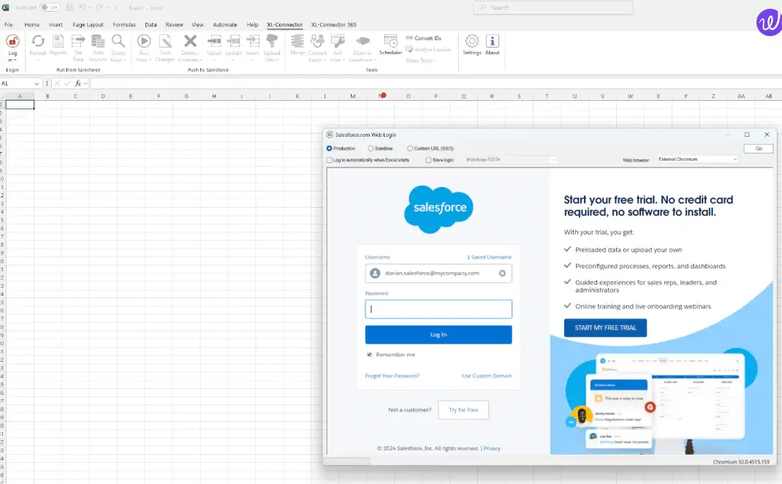
Task: Click the blue Log In button
Action: click(x=439, y=335)
